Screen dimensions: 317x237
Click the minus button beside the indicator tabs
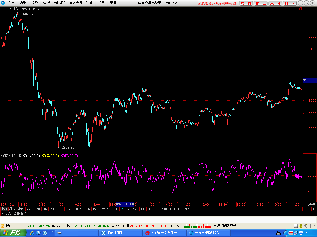coord(309,209)
